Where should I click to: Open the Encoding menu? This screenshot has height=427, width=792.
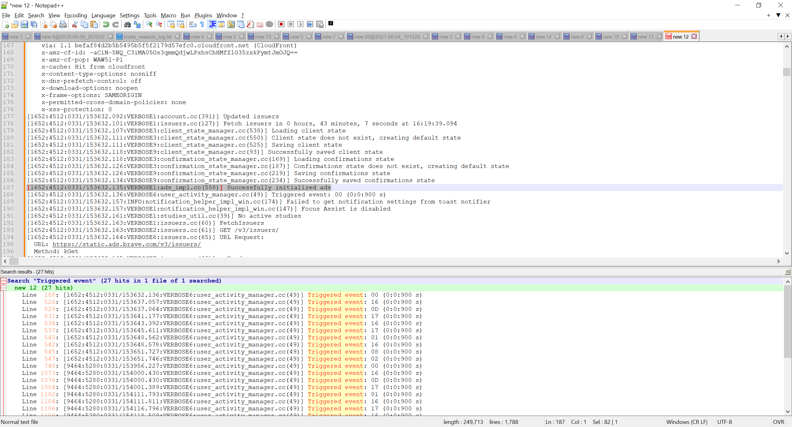point(75,15)
